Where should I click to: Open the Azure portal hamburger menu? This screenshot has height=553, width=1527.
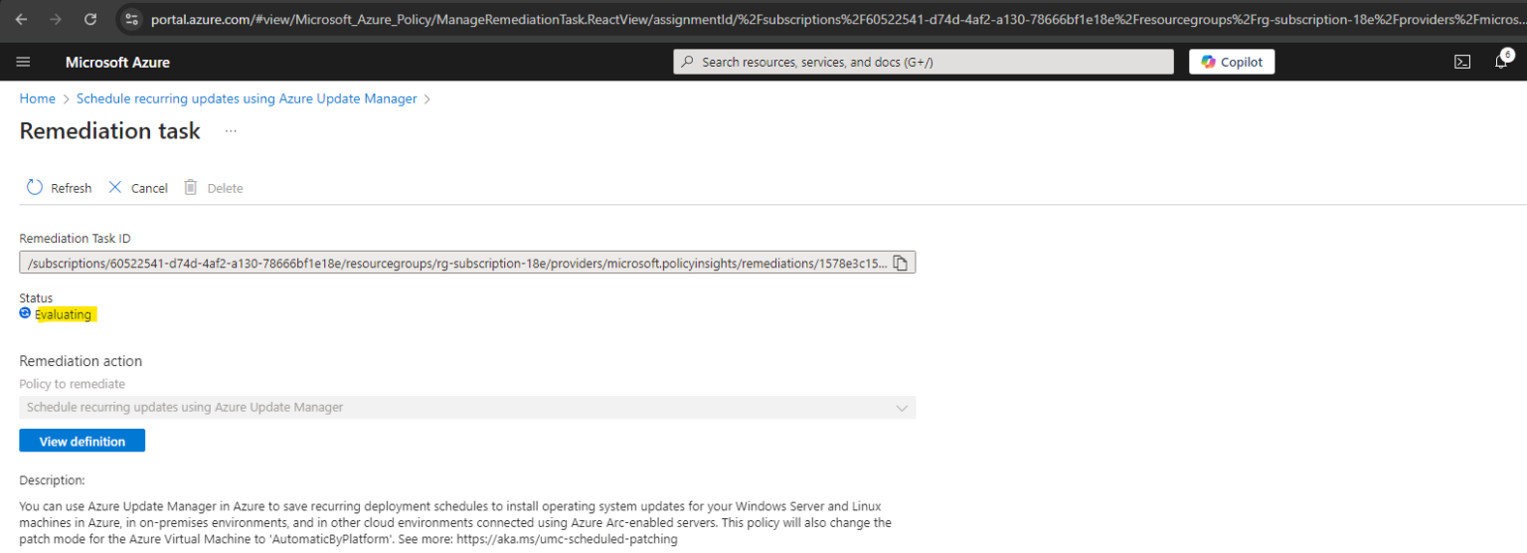[x=23, y=62]
